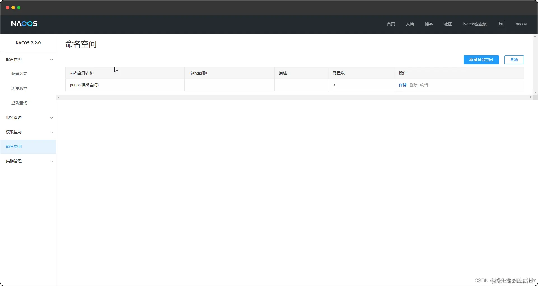This screenshot has width=538, height=286.
Task: Expand the 服务管理 section chevron
Action: click(52, 118)
